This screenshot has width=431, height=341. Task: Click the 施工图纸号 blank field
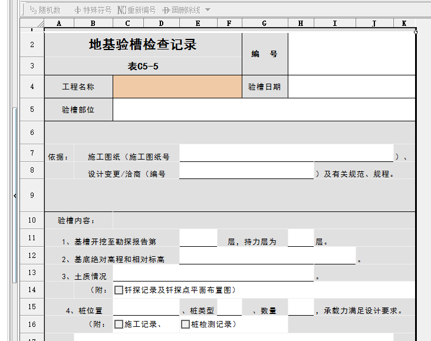pyautogui.click(x=286, y=154)
